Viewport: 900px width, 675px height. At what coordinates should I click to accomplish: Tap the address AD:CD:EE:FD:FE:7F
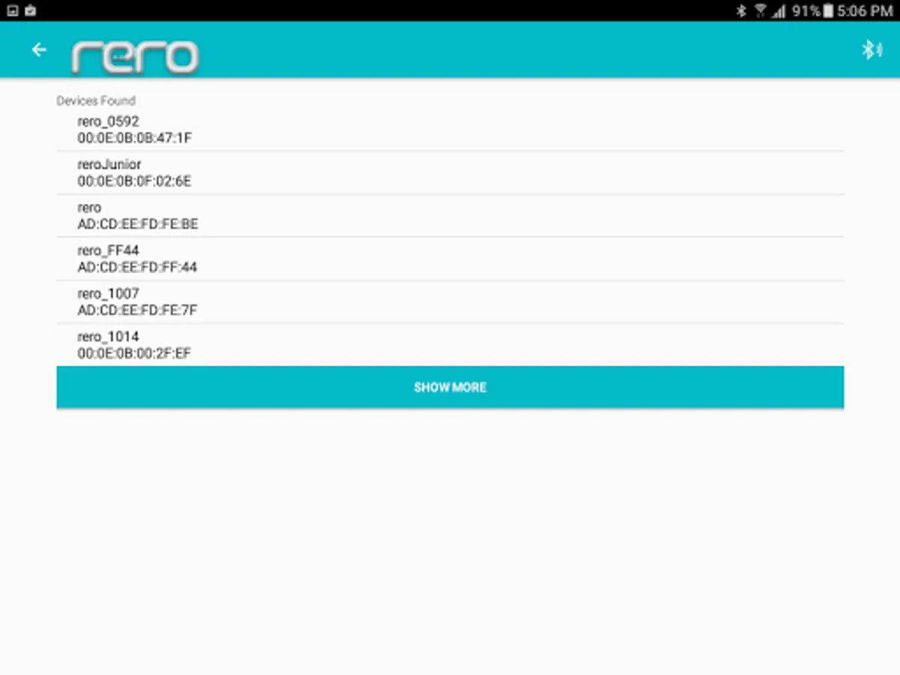(x=137, y=310)
